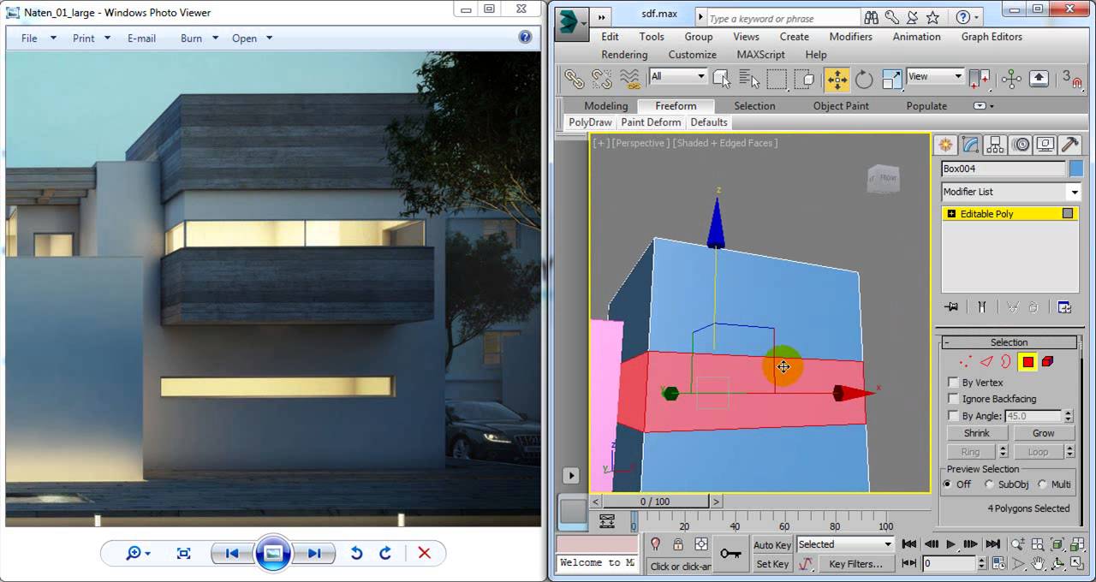Open the Hierarchy command panel
Viewport: 1096px width, 582px height.
995,145
